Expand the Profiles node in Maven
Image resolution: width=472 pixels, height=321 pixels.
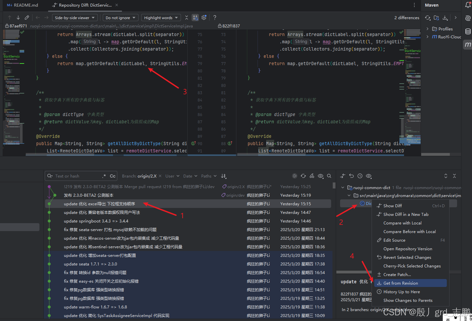pos(427,29)
